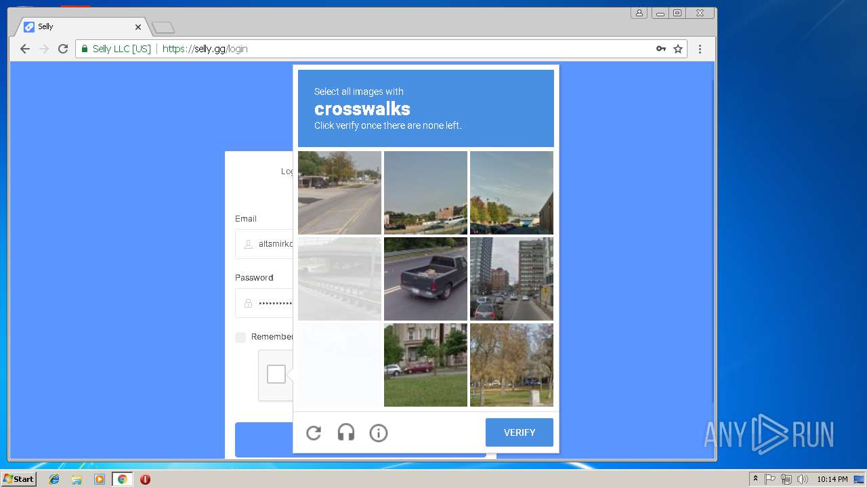
Task: Reload the selly.gg page
Action: [63, 49]
